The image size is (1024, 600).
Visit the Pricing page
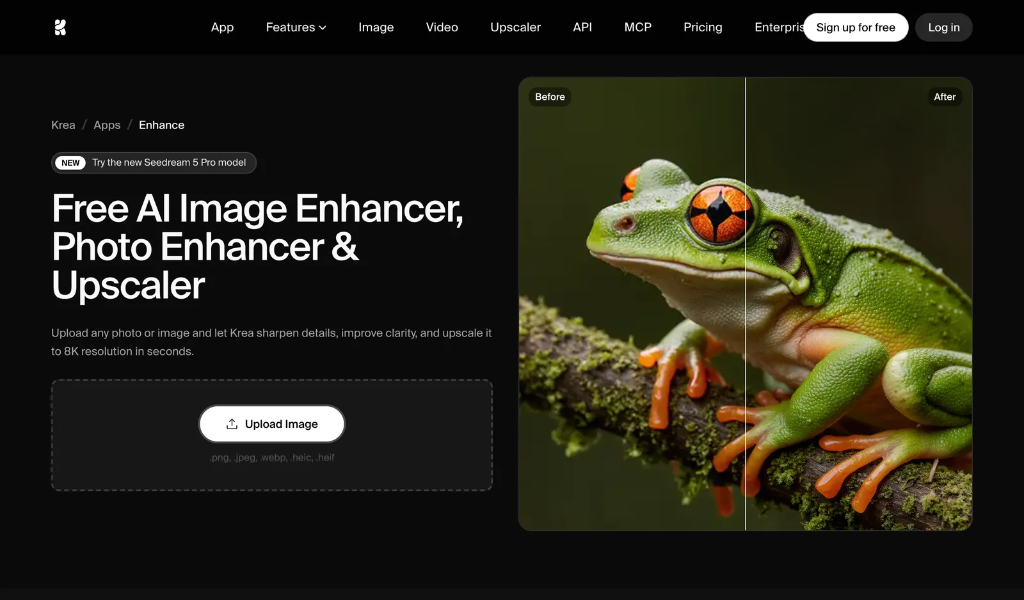tap(703, 28)
